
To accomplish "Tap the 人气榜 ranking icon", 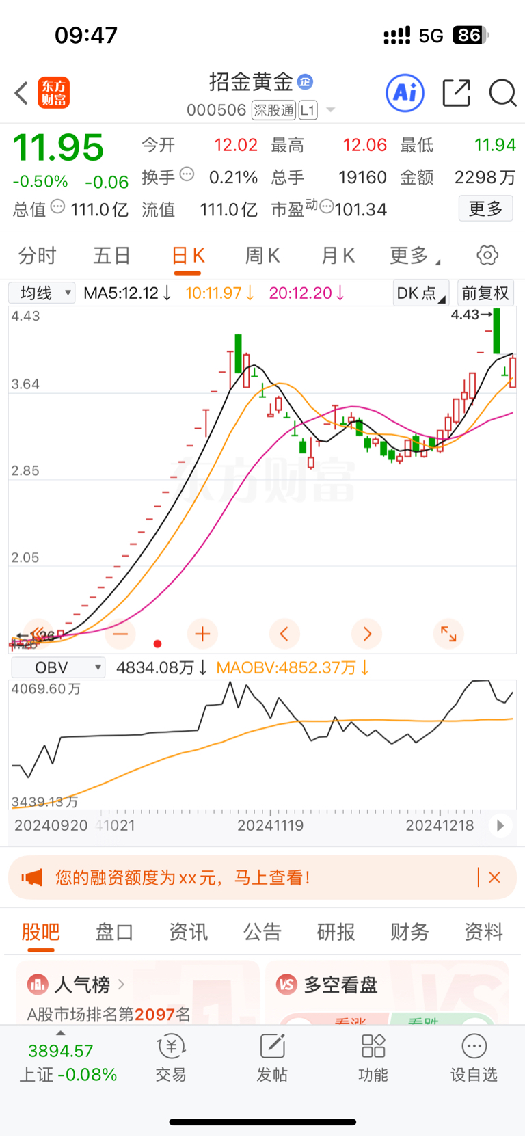I will point(38,985).
